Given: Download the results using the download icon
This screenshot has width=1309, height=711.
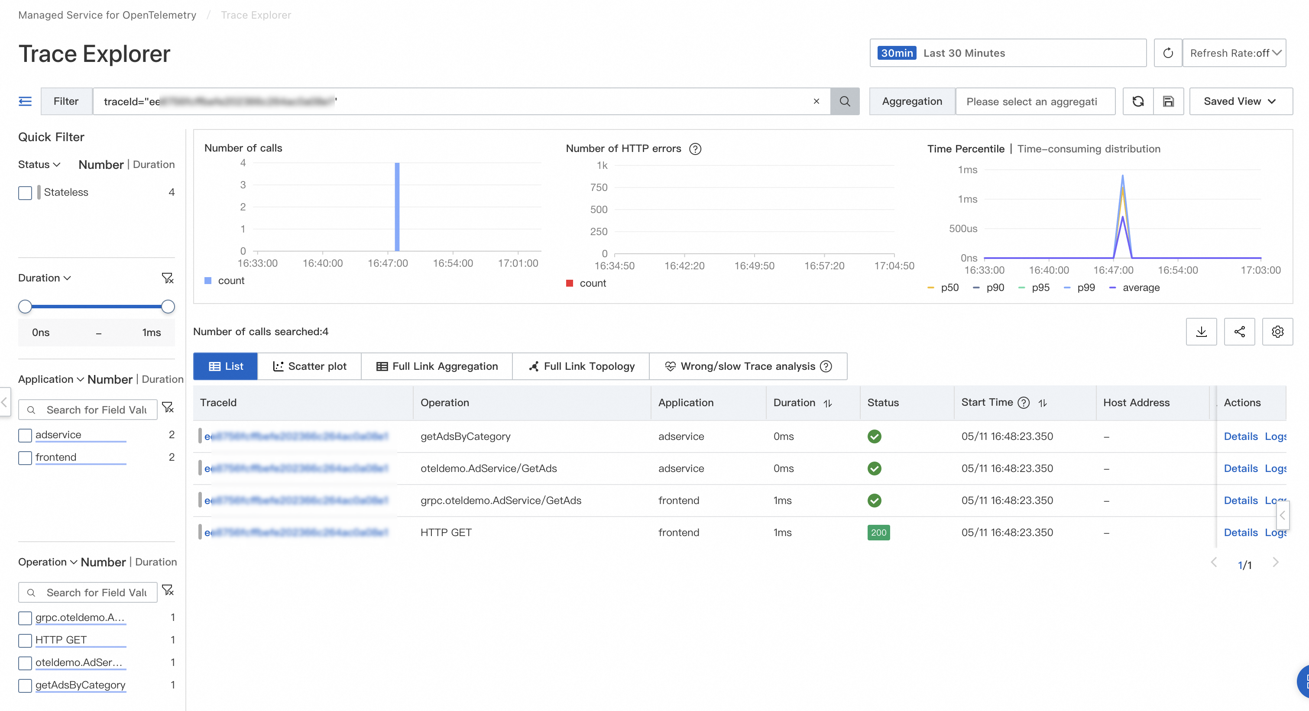Looking at the screenshot, I should click(1201, 332).
